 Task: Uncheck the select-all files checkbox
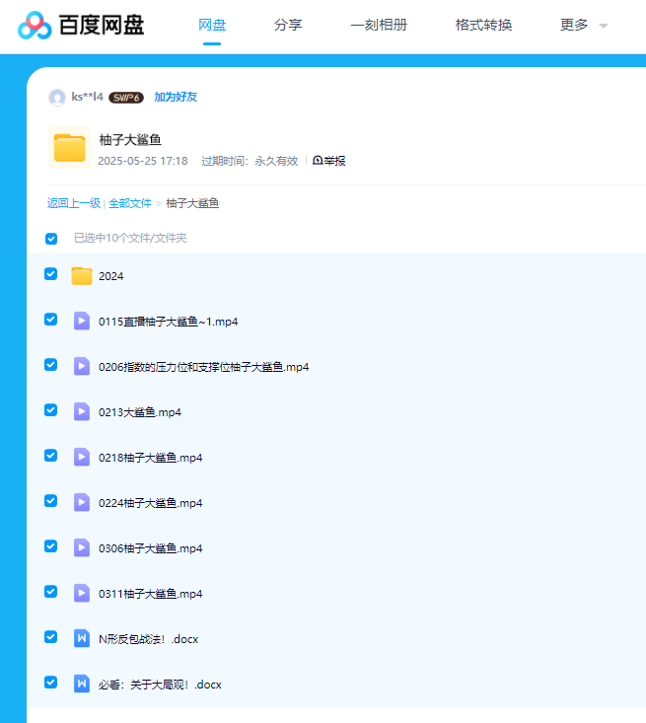(51, 239)
